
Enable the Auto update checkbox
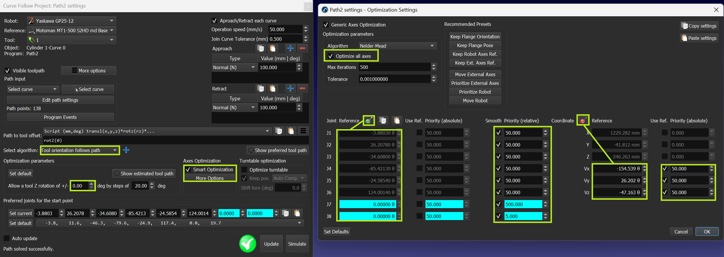point(7,238)
